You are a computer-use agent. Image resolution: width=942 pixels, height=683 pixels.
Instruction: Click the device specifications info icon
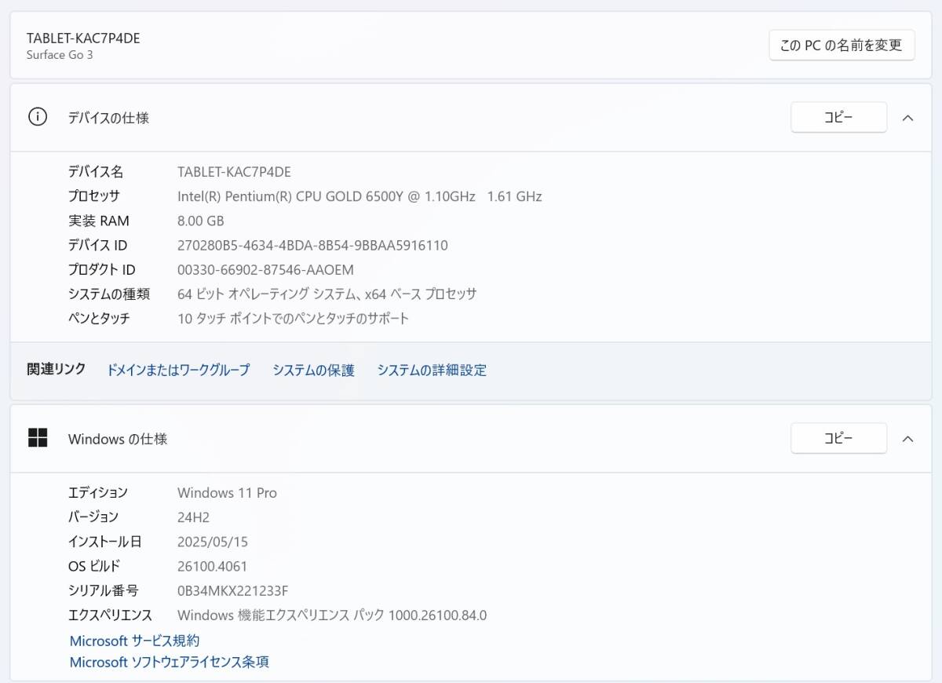pyautogui.click(x=38, y=118)
